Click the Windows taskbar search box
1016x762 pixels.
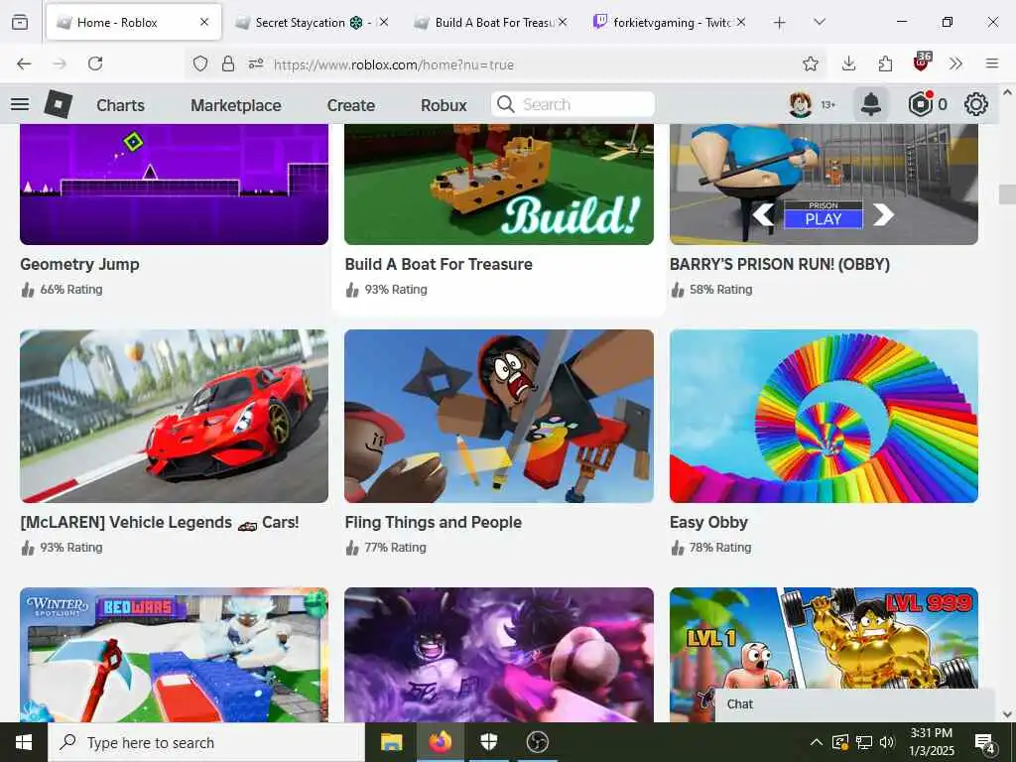click(206, 742)
